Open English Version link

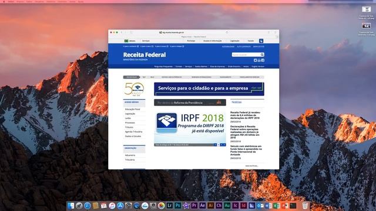(258, 66)
